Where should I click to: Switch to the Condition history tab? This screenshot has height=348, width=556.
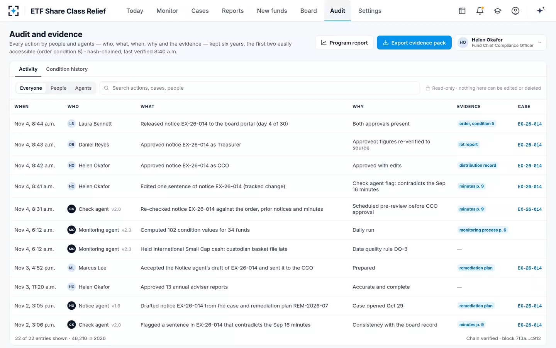[67, 69]
